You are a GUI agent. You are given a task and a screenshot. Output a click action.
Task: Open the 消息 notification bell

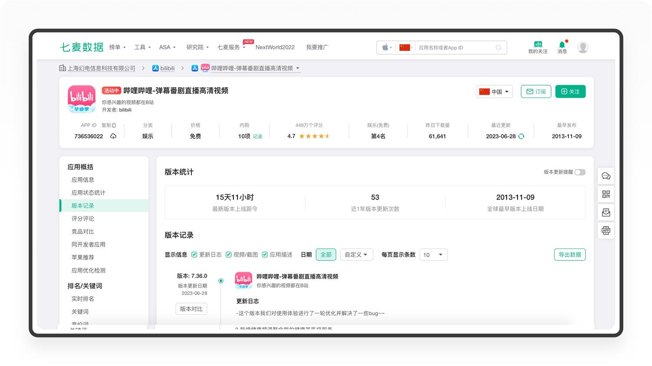(562, 45)
